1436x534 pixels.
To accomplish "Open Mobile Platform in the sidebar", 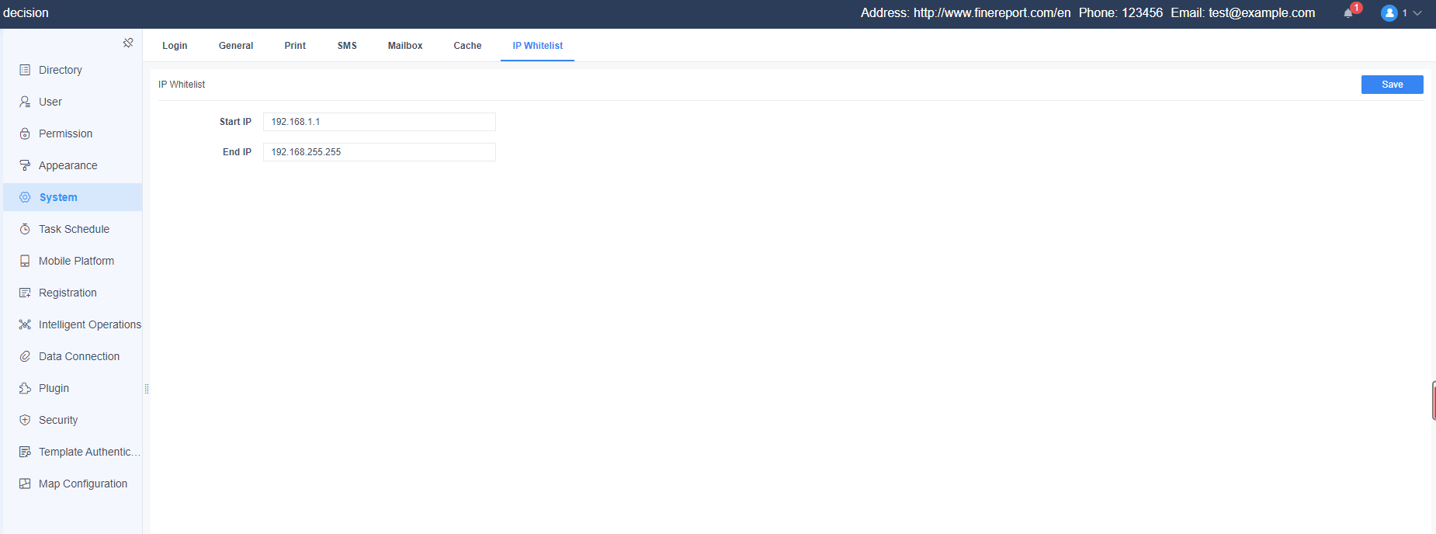I will (76, 261).
